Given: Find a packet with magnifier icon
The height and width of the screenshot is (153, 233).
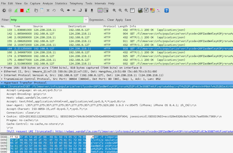Looking at the screenshot, I should (x=62, y=10).
